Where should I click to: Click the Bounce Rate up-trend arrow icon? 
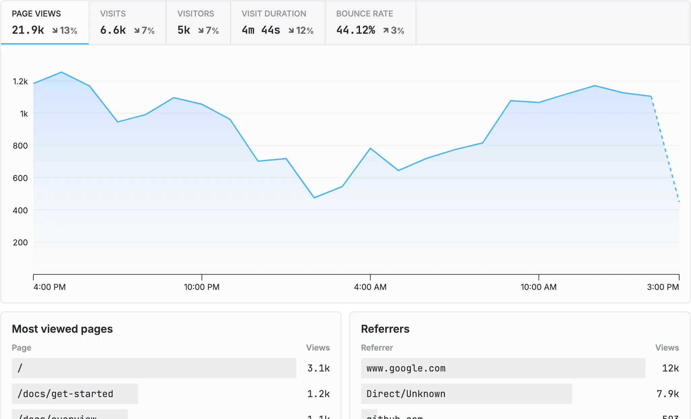[386, 31]
